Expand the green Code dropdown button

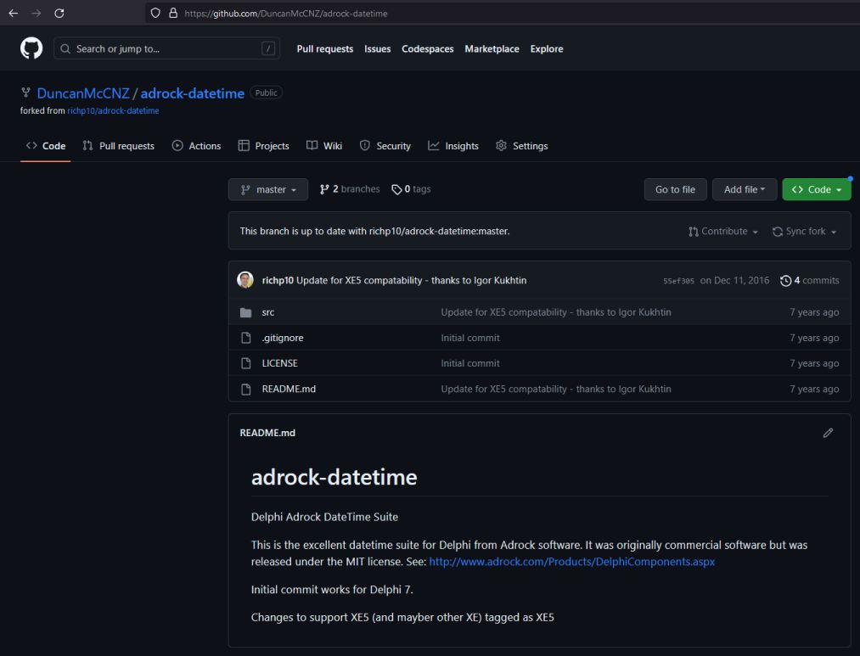(x=815, y=189)
